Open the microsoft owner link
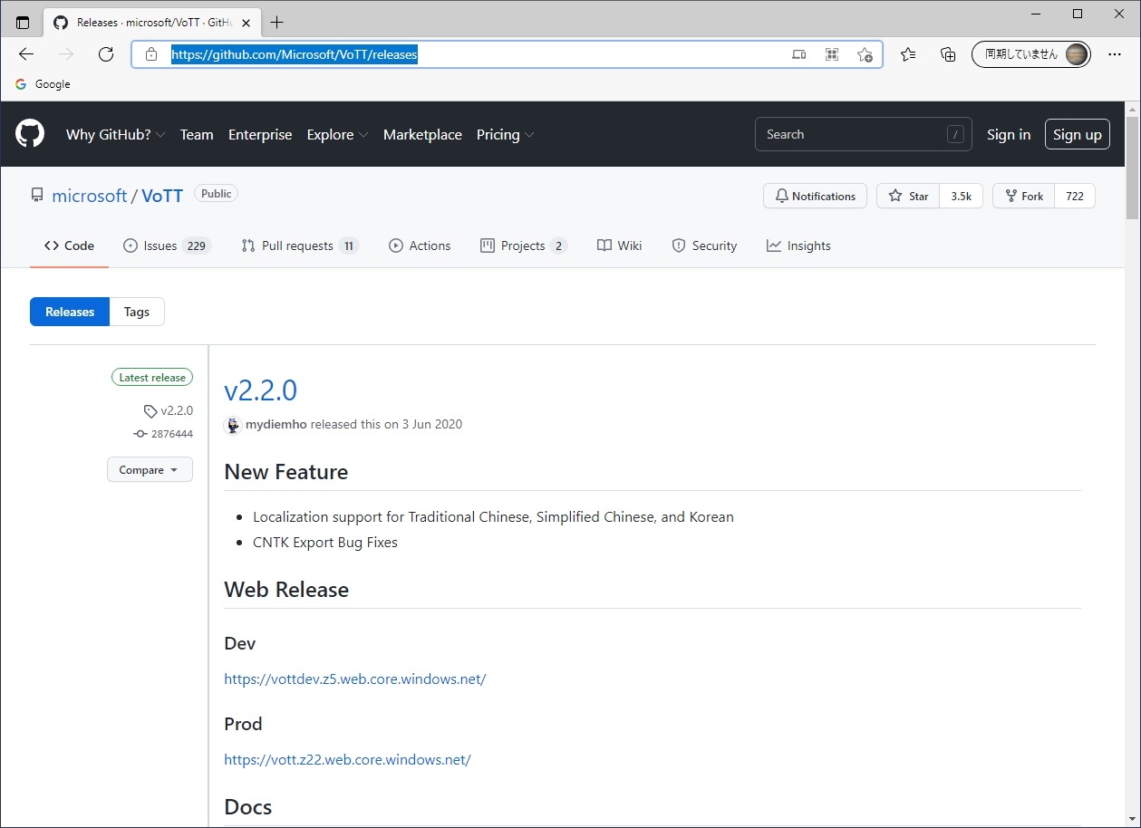The height and width of the screenshot is (828, 1141). [90, 196]
